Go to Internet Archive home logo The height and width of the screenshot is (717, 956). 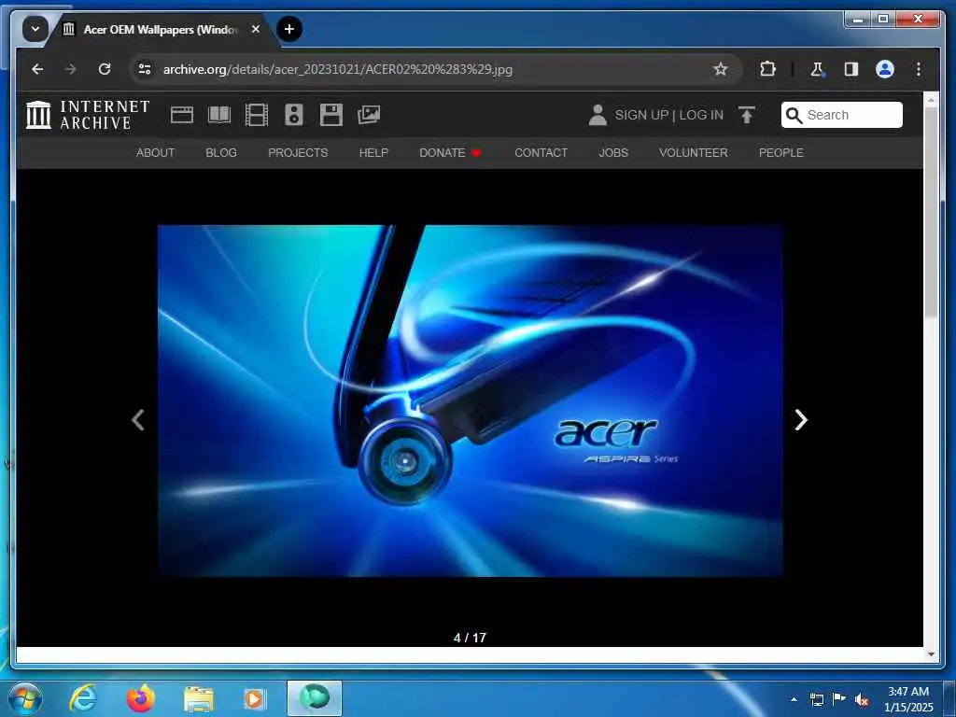point(87,115)
